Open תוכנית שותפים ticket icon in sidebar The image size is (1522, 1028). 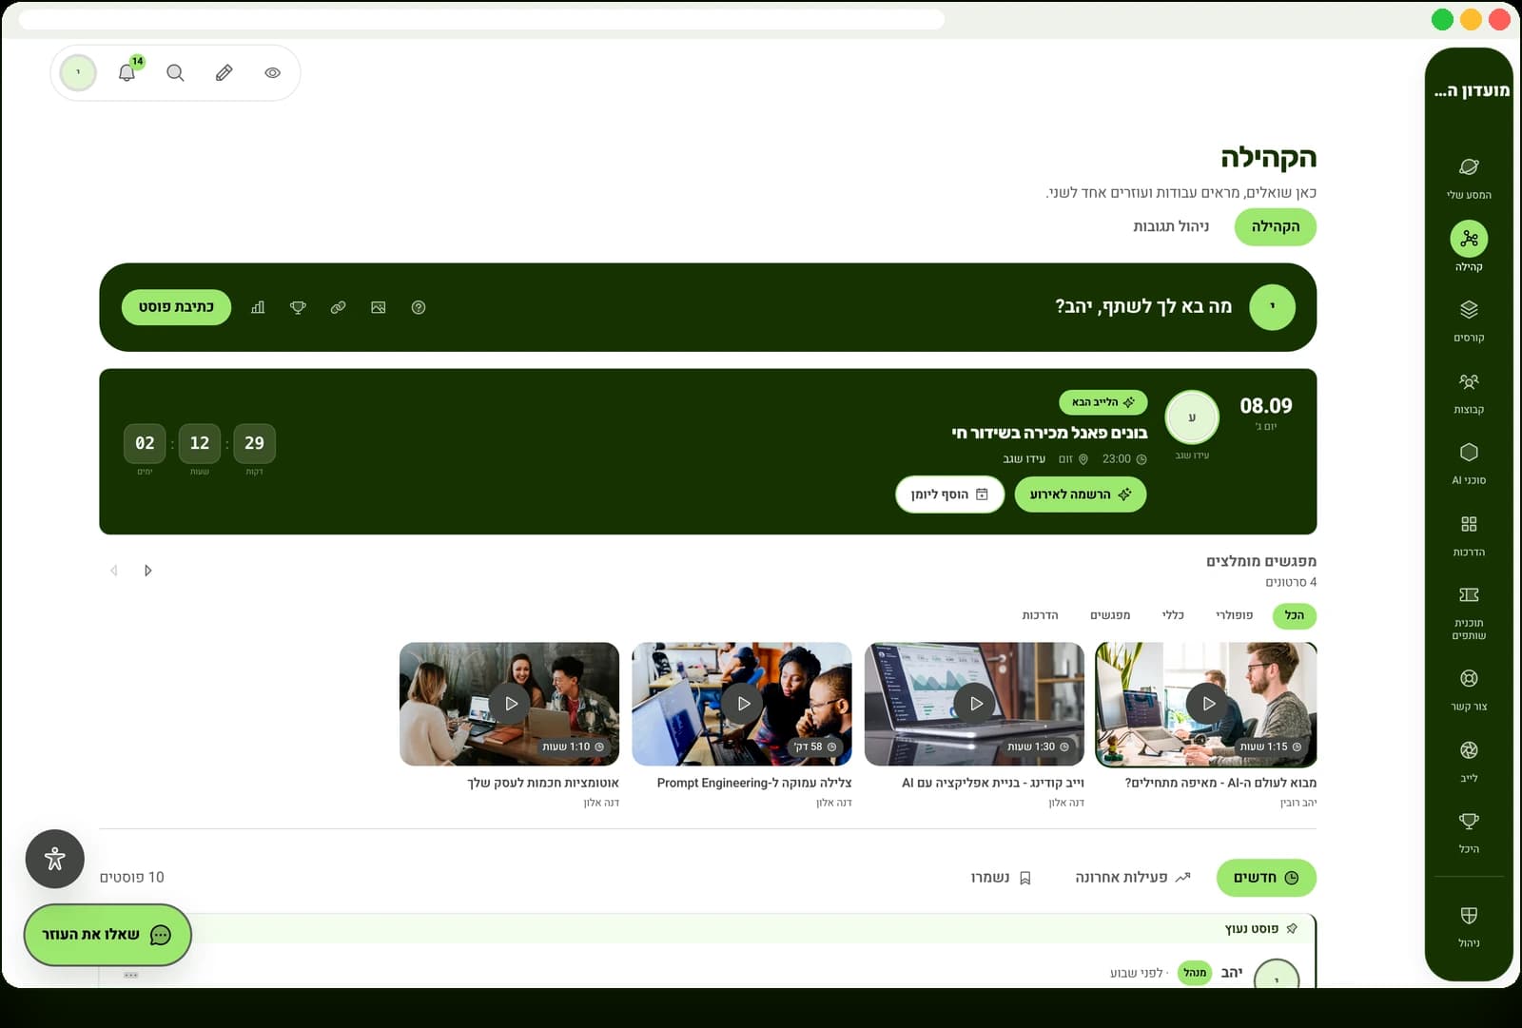point(1469,594)
